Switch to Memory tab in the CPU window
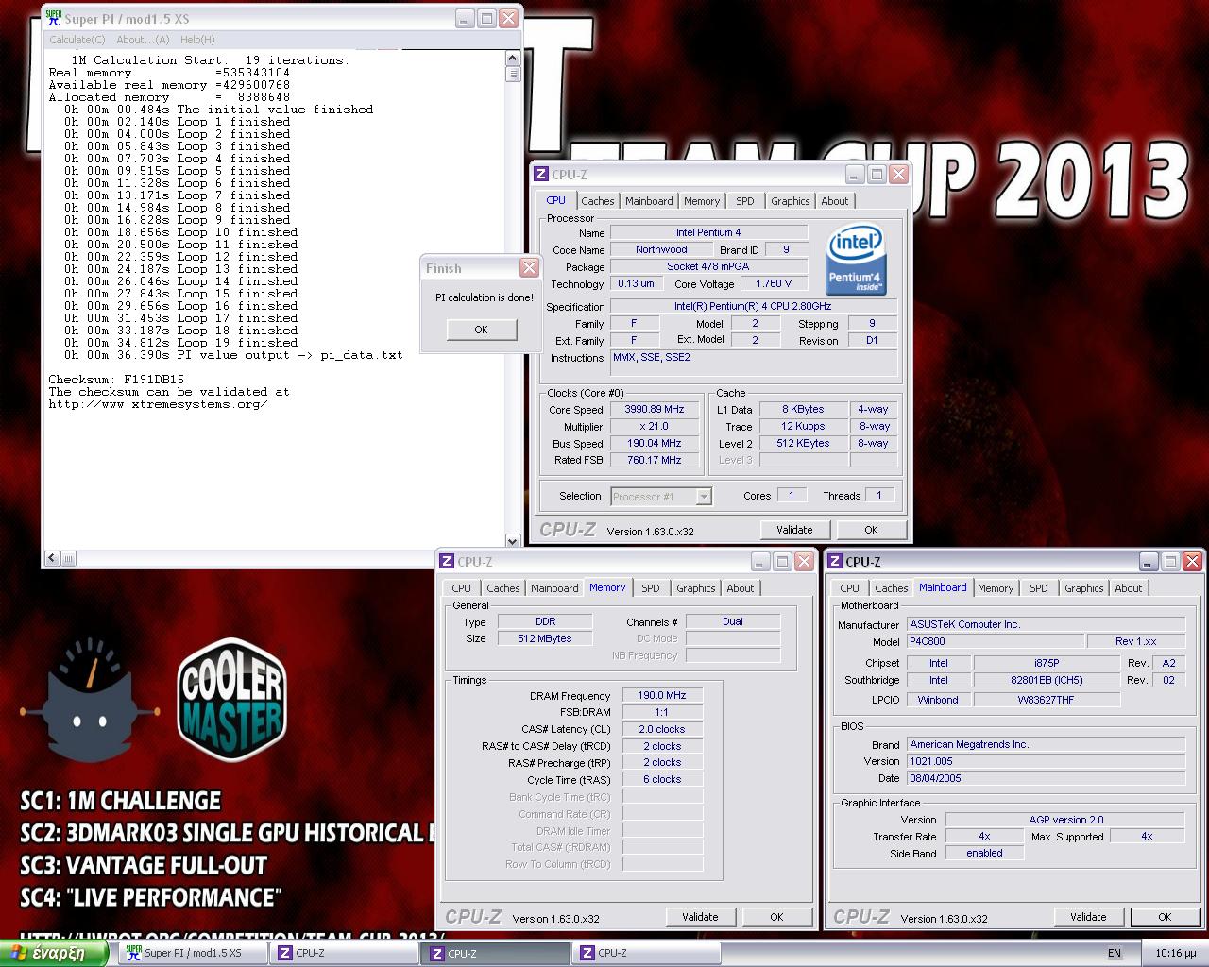1209x967 pixels. click(702, 201)
